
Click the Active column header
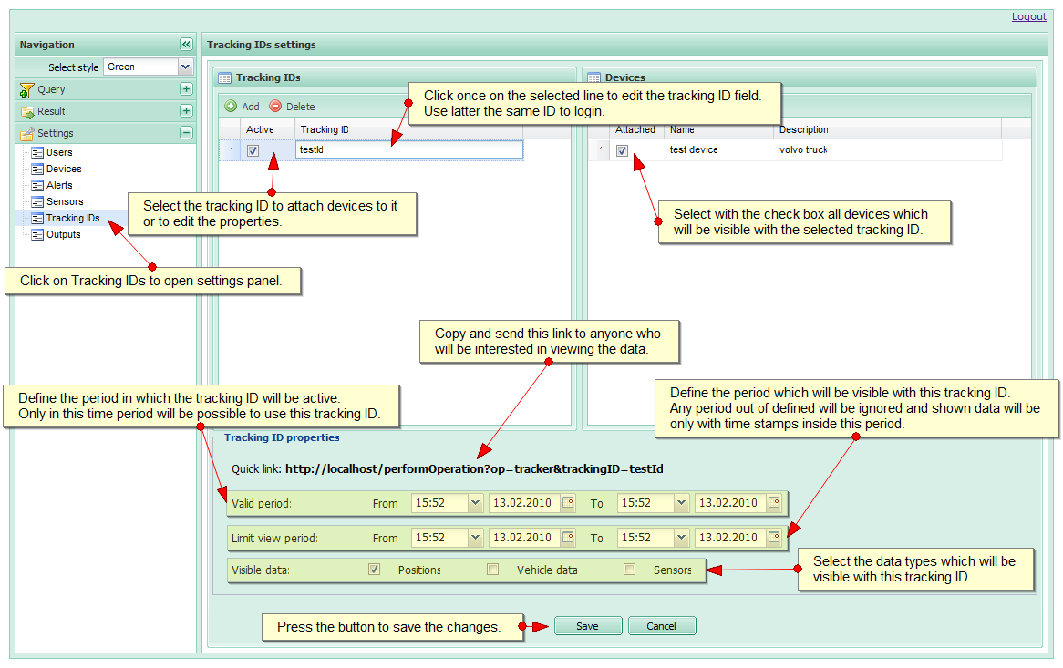click(267, 129)
